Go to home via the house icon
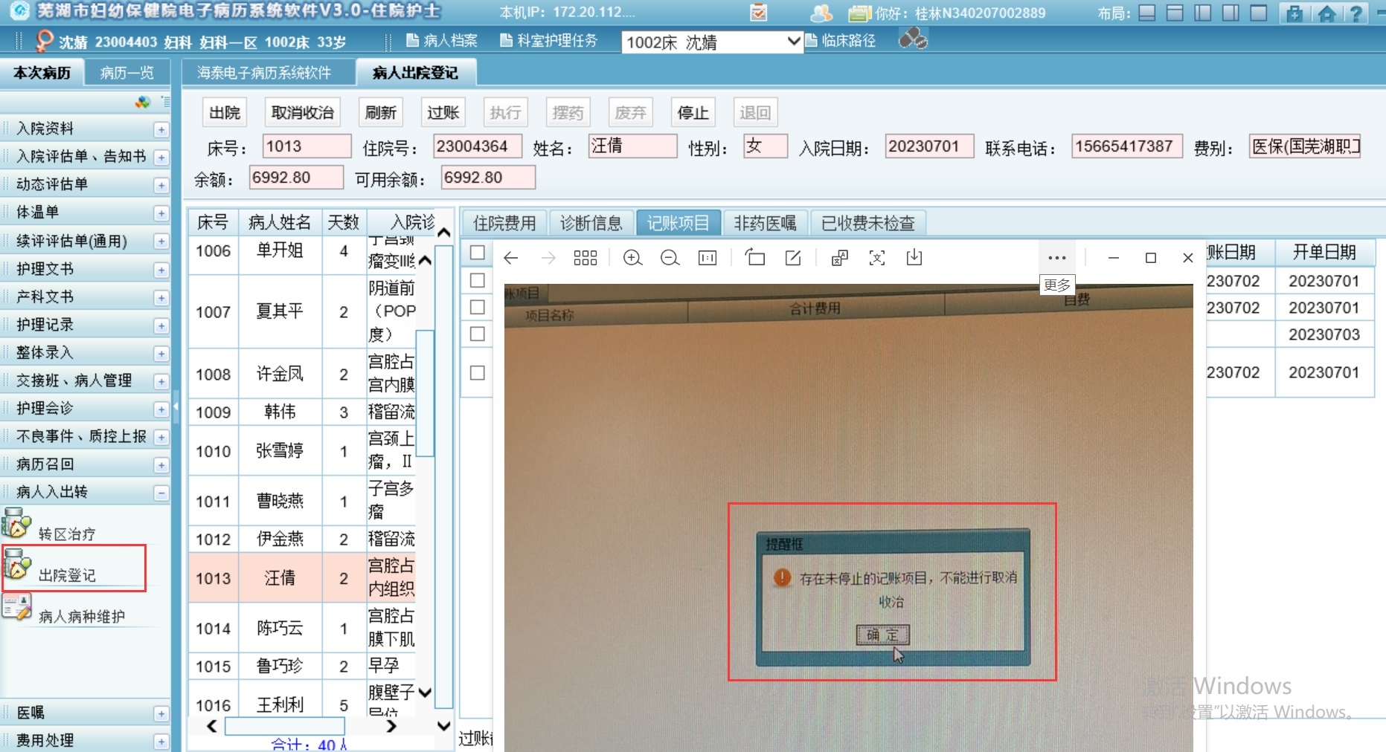 [x=1326, y=13]
